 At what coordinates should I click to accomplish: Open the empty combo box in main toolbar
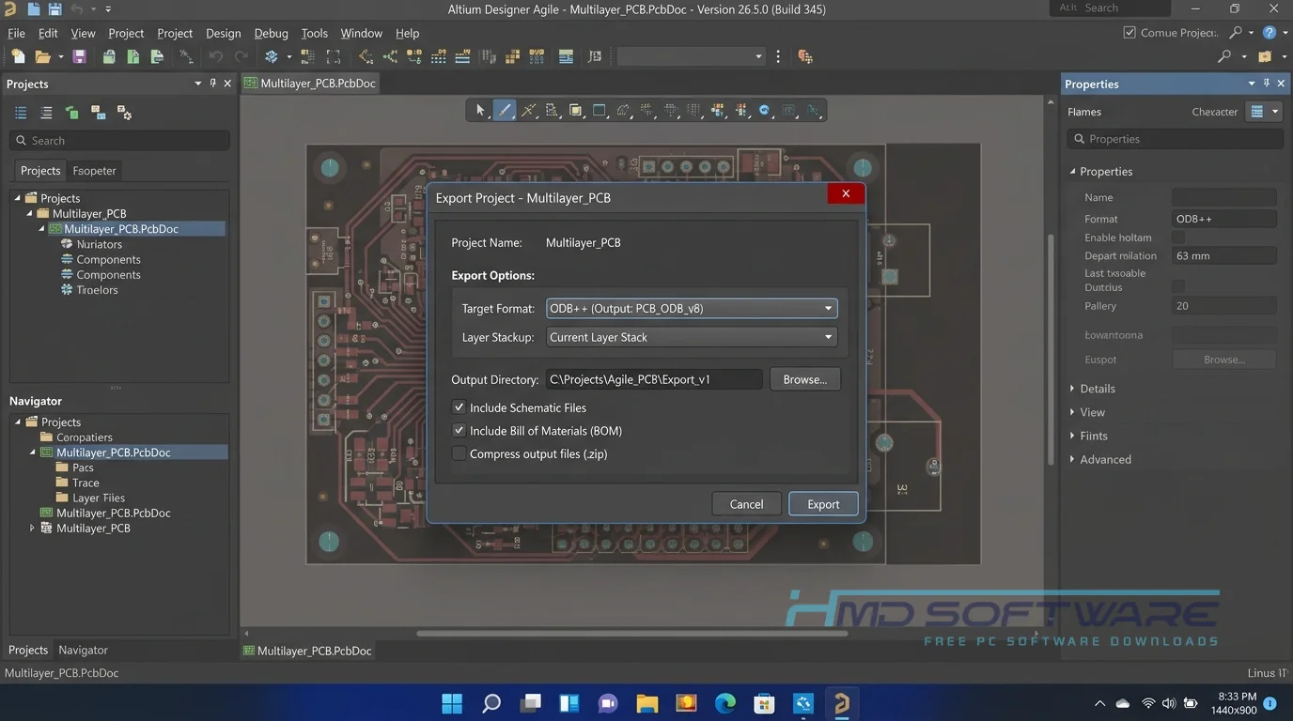tap(692, 56)
